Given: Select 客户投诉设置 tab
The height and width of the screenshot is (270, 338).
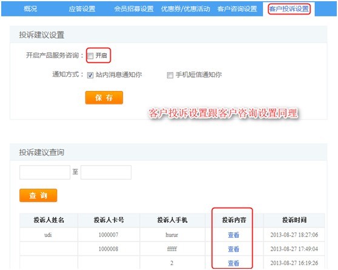Looking at the screenshot, I should (289, 9).
